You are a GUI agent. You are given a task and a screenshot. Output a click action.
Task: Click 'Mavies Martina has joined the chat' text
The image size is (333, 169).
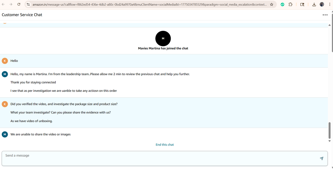point(163,48)
